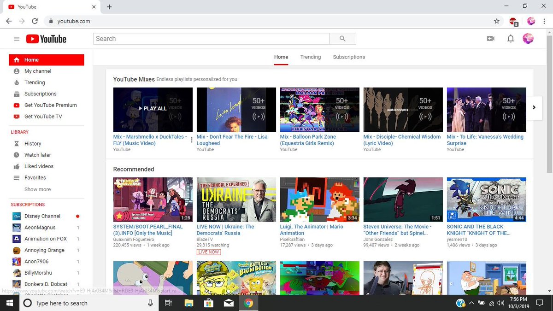Open the volume tray icon

click(x=501, y=303)
